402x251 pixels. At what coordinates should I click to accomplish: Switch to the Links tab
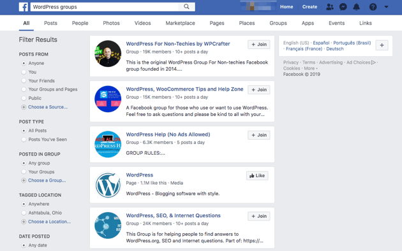(x=366, y=23)
